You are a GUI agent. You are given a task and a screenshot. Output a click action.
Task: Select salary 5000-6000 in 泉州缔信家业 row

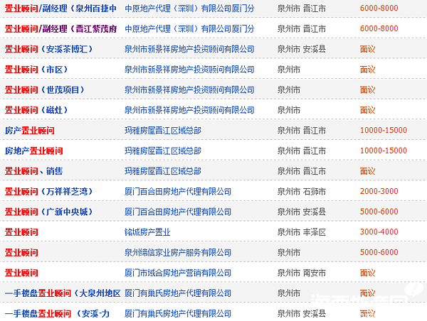click(379, 253)
